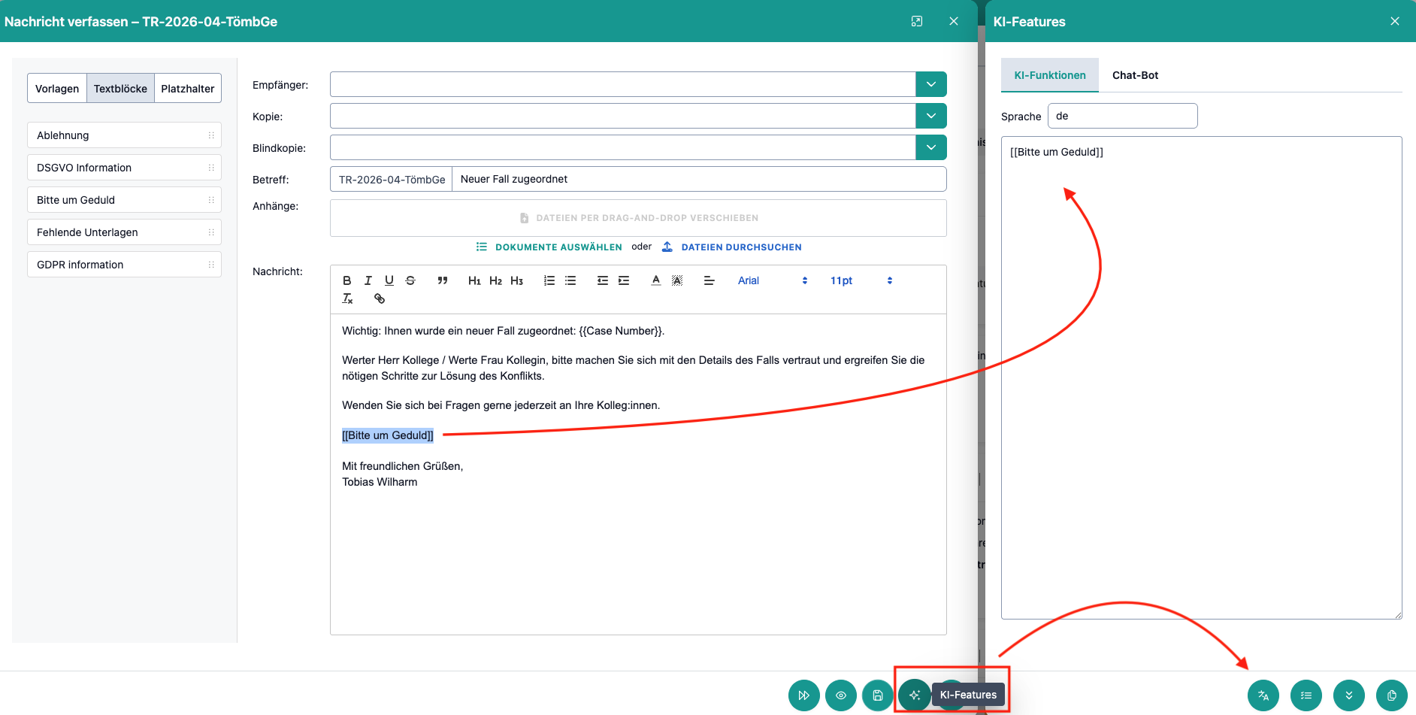This screenshot has width=1416, height=715.
Task: Grab the drag handle of Ablehnung block
Action: tap(211, 135)
